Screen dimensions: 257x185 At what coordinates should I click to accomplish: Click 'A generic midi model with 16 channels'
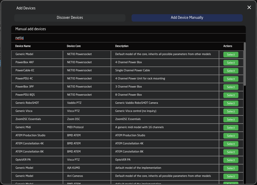point(139,127)
